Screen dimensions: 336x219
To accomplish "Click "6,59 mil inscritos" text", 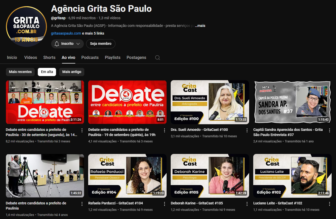I will click(82, 18).
